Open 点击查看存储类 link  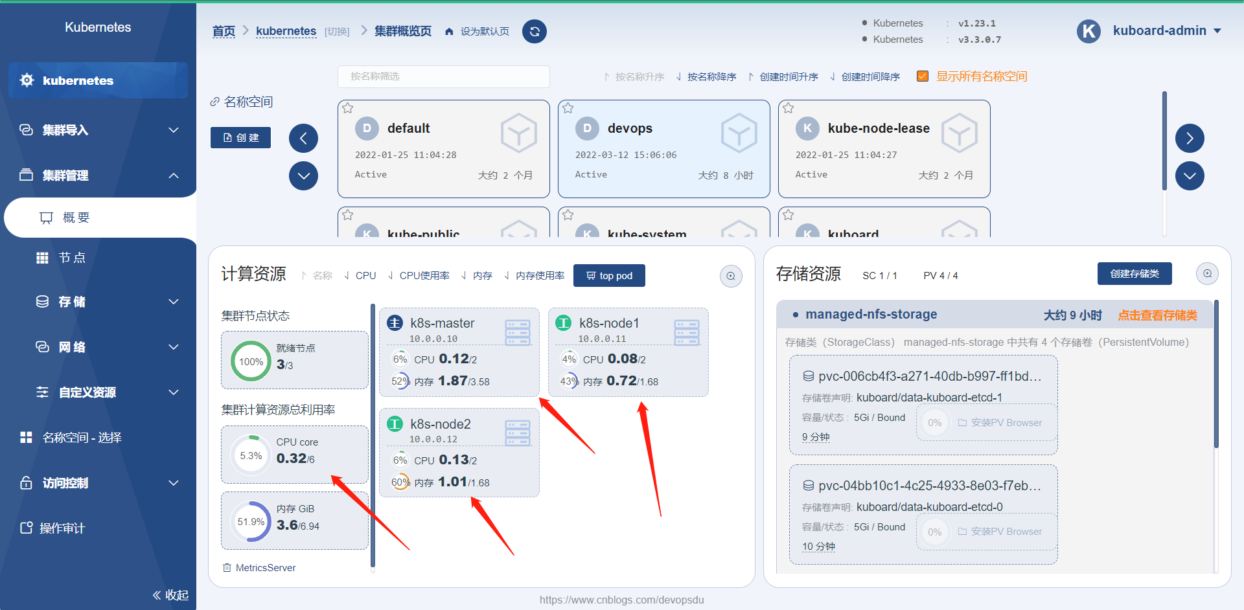tap(1158, 315)
